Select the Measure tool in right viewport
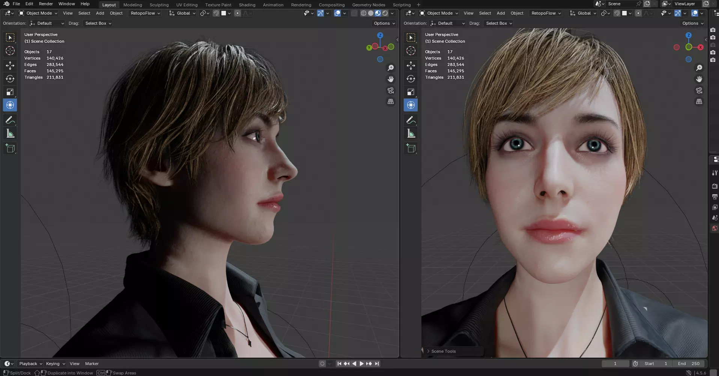 (411, 133)
